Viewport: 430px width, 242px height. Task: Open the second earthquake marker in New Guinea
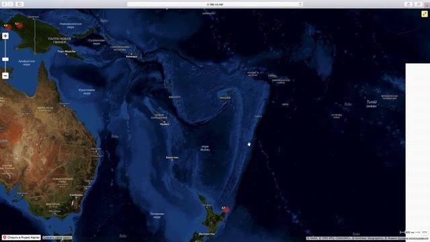(x=19, y=26)
